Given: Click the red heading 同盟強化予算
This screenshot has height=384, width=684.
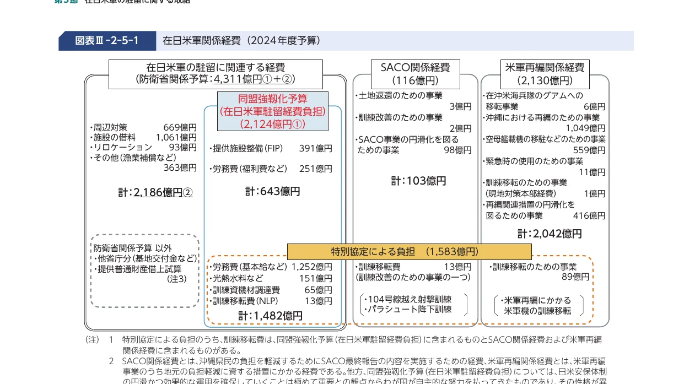Looking at the screenshot, I should point(273,99).
